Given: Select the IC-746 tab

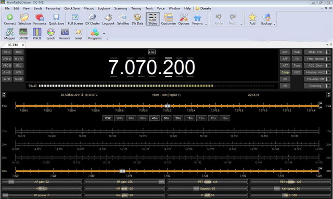Looking at the screenshot, I should coord(13,45).
